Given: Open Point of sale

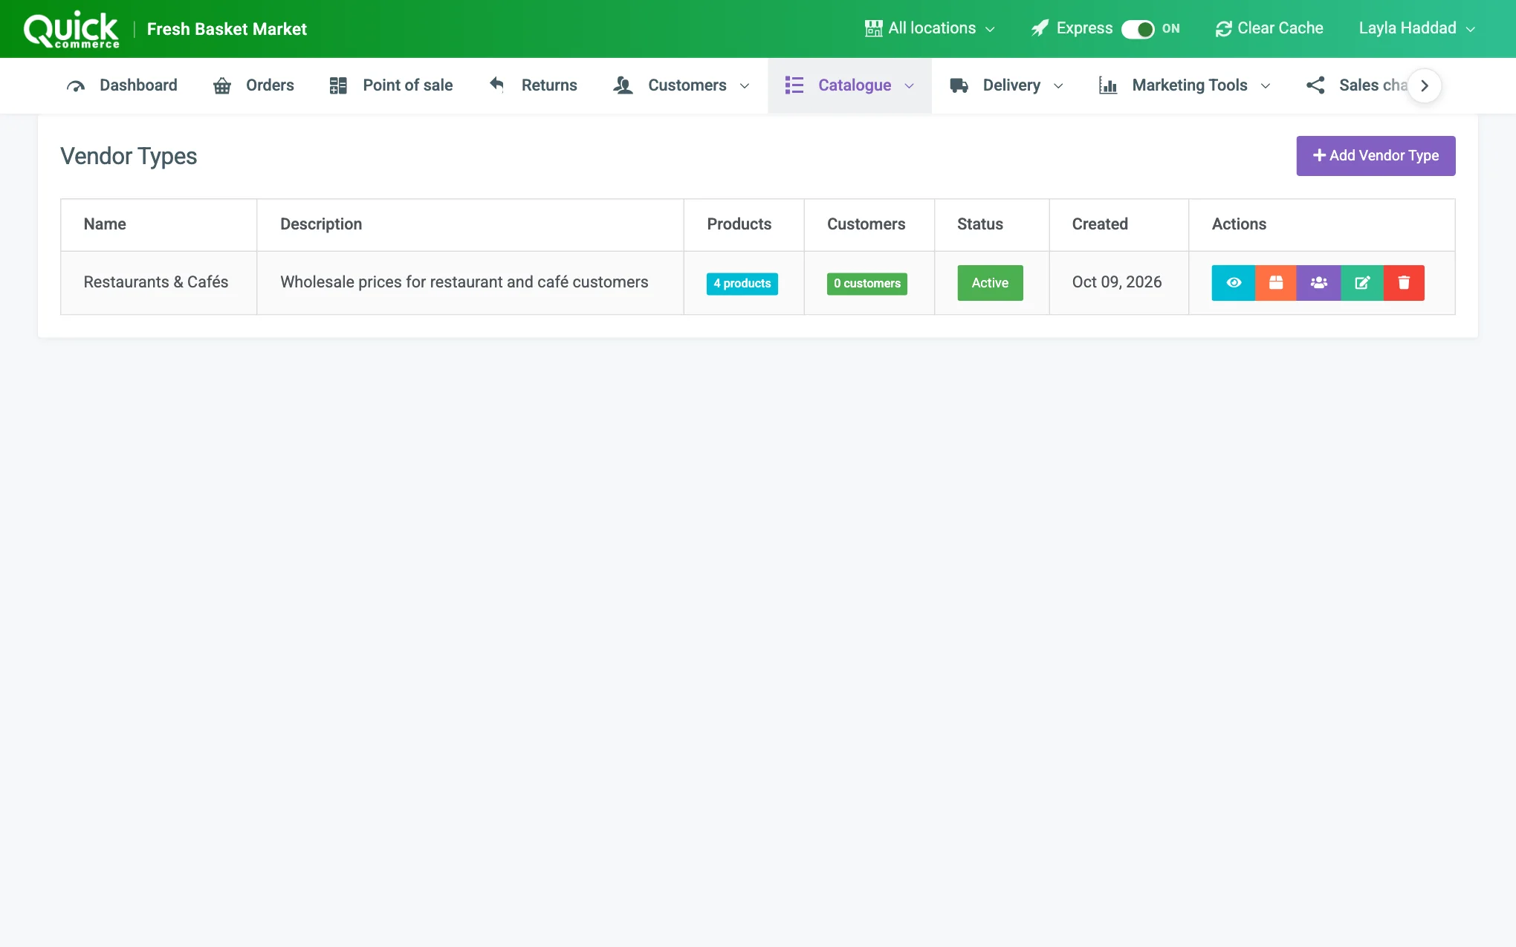Looking at the screenshot, I should pyautogui.click(x=391, y=85).
